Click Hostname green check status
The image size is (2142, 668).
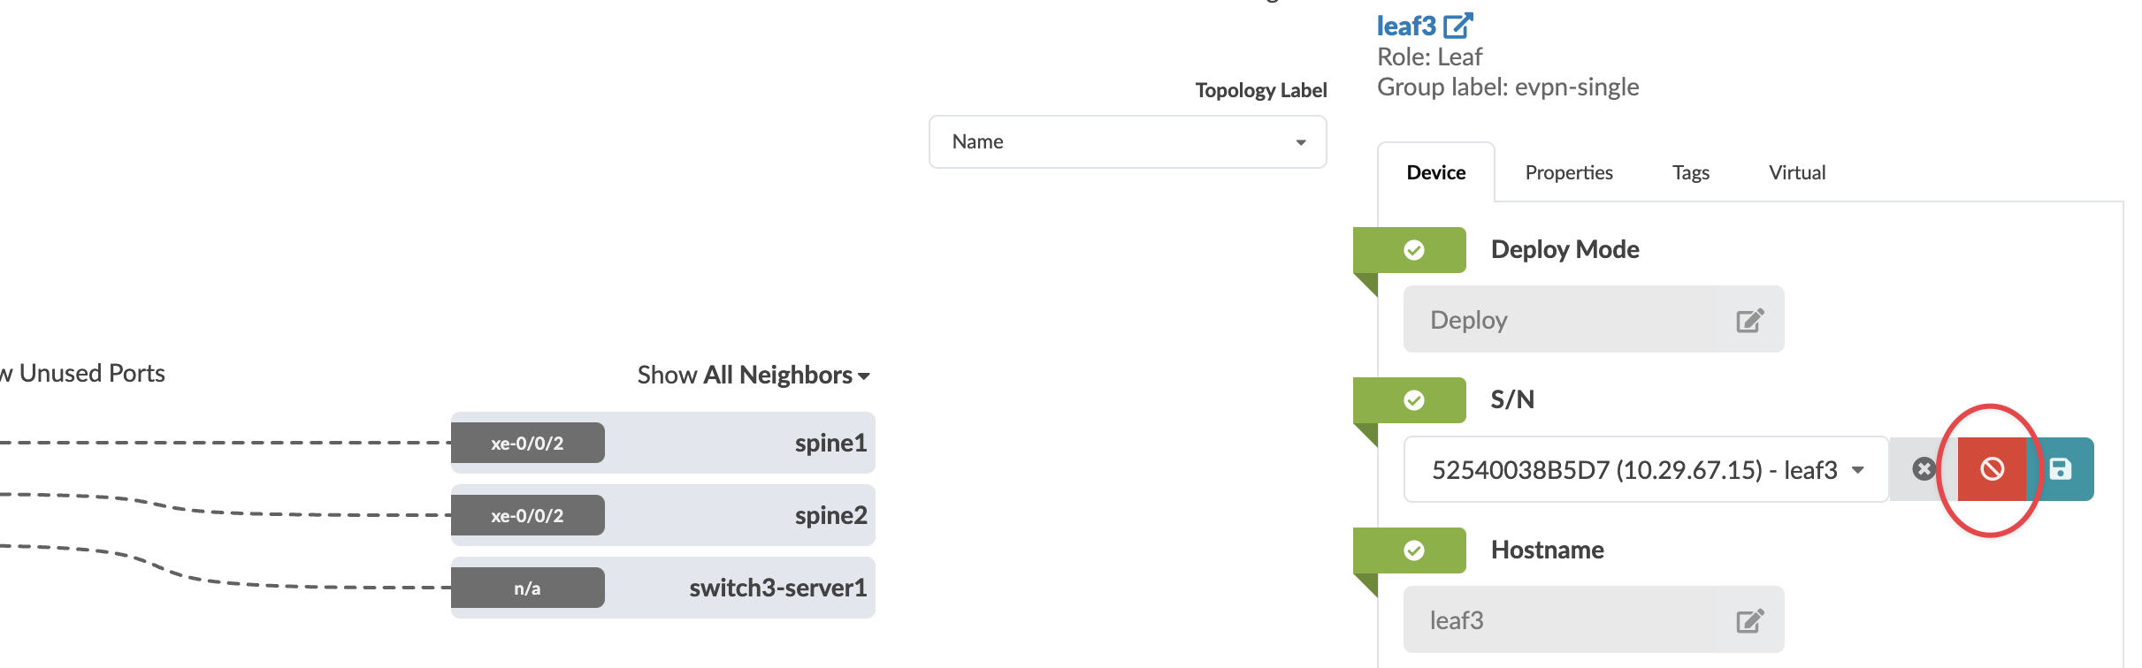[1413, 550]
